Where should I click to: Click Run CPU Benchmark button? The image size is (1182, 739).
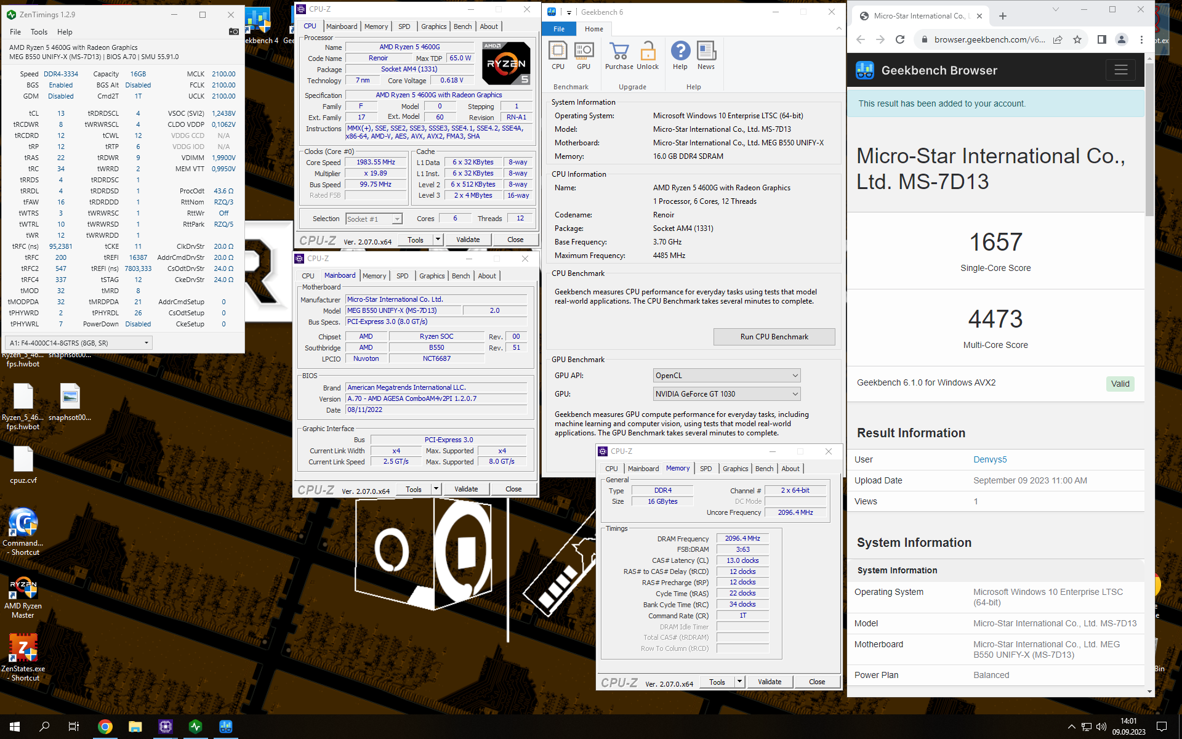pos(774,337)
